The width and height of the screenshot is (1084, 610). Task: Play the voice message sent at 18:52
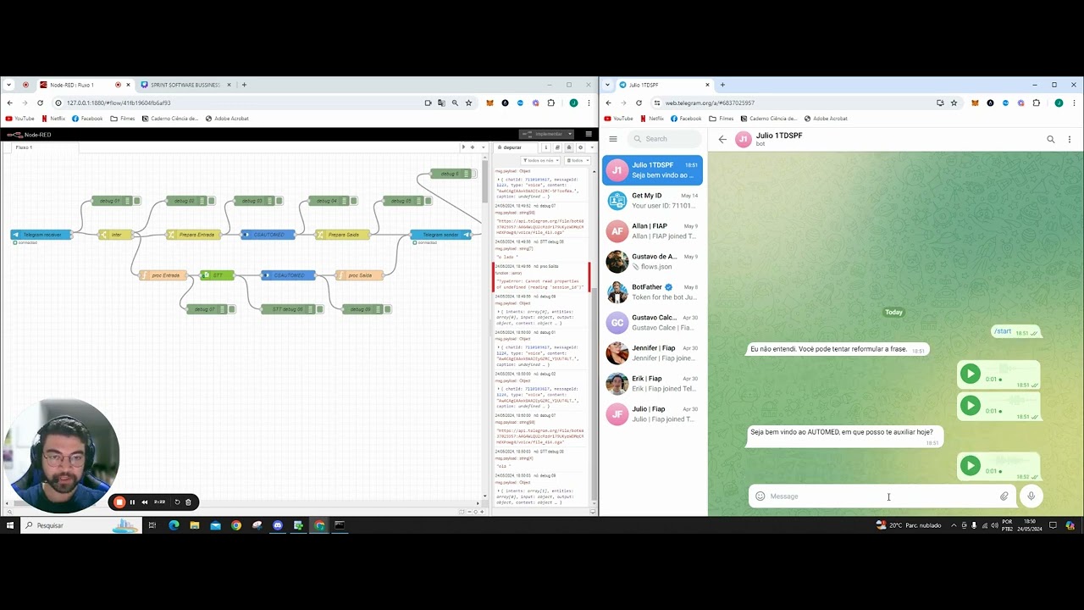[x=971, y=465]
